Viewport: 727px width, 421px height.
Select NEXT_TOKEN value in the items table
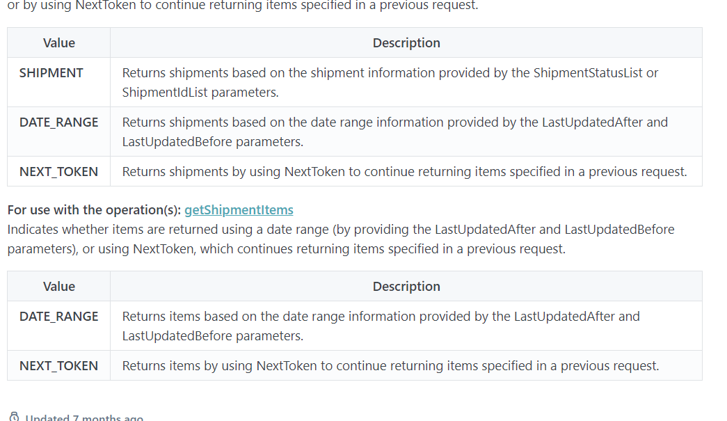click(58, 366)
